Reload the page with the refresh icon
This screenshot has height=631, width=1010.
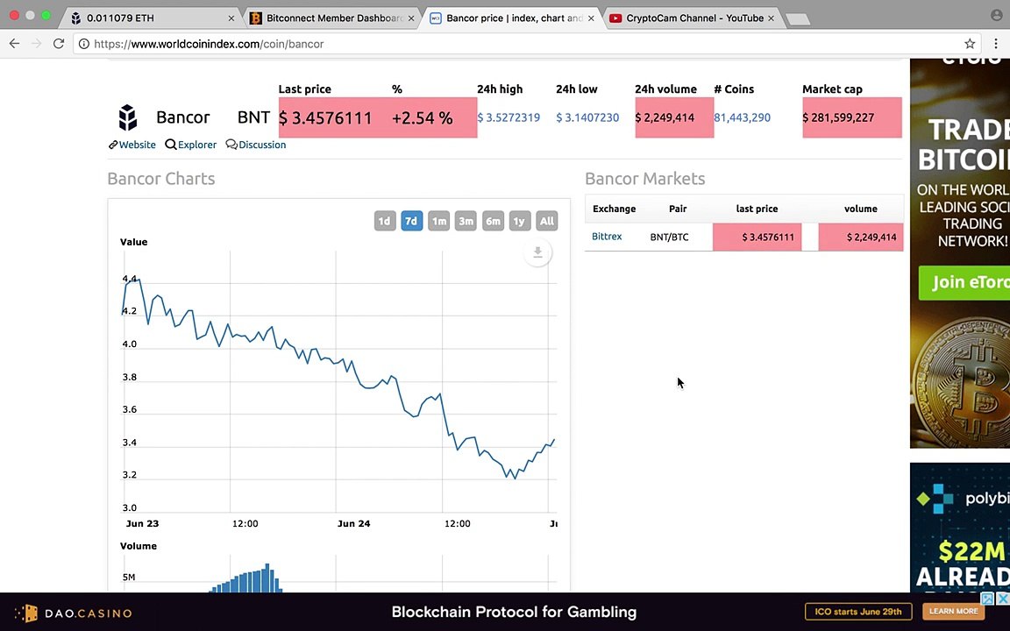pyautogui.click(x=59, y=44)
